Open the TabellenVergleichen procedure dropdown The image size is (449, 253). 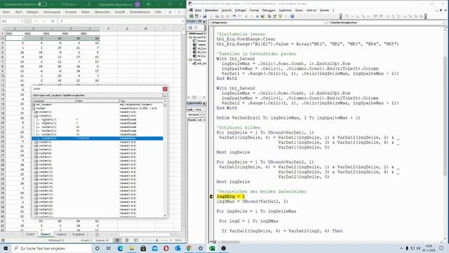point(443,22)
